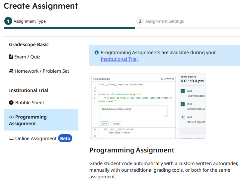
Task: Click the dark progress bar under Assignment Type
Action: click(x=69, y=28)
